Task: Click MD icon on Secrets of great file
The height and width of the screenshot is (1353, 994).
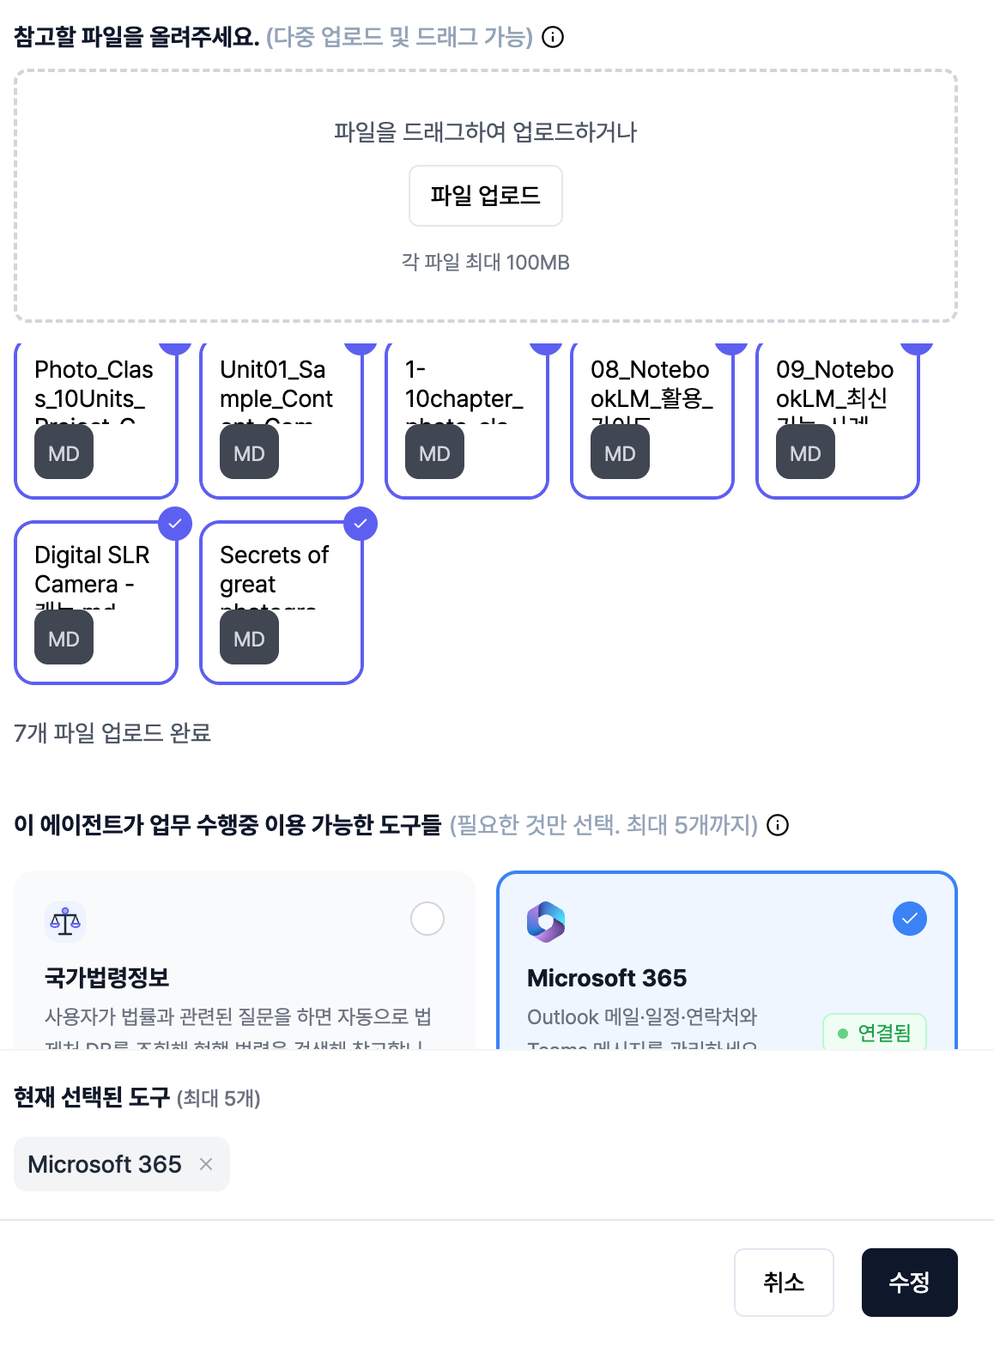Action: (249, 639)
